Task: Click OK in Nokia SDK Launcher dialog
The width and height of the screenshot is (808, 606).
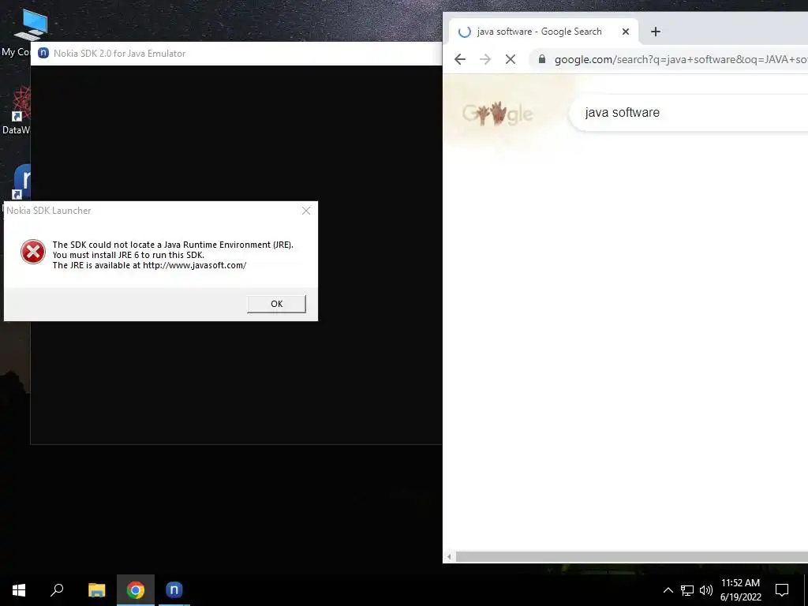Action: pyautogui.click(x=276, y=304)
